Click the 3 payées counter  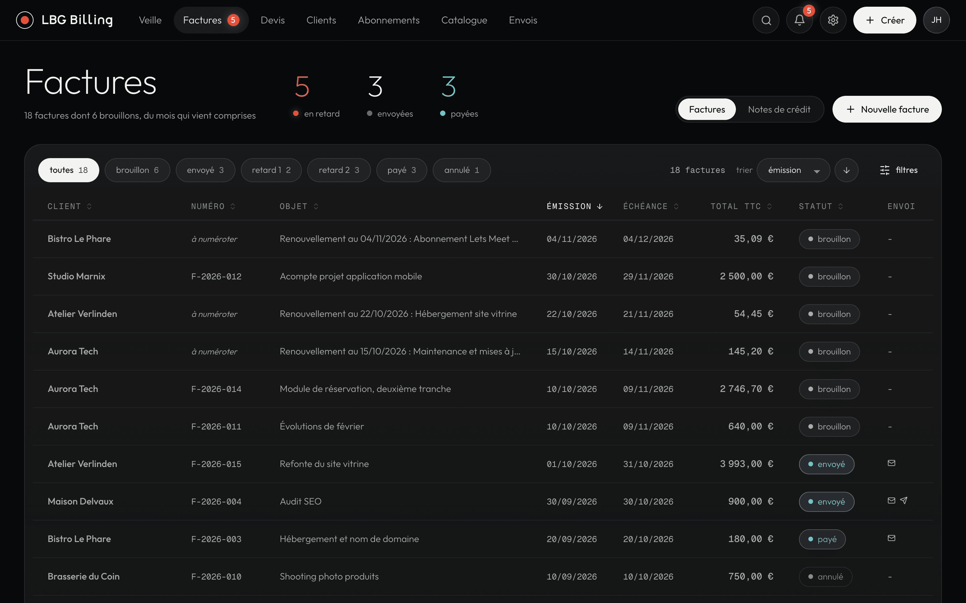(x=459, y=96)
